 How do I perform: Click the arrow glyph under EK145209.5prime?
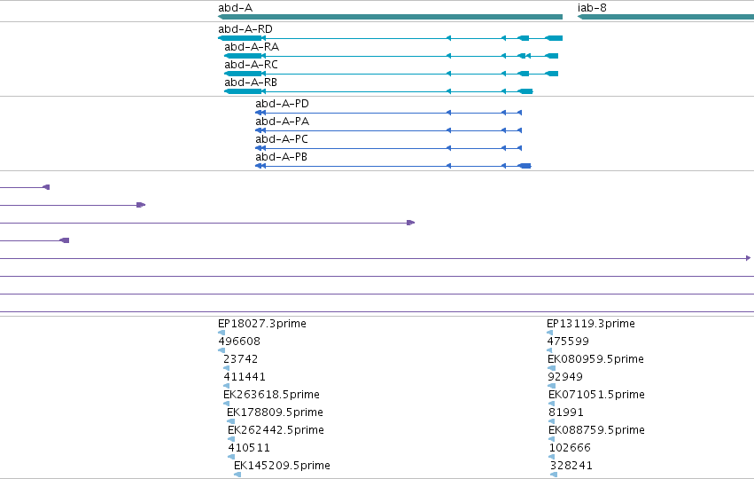(x=237, y=475)
